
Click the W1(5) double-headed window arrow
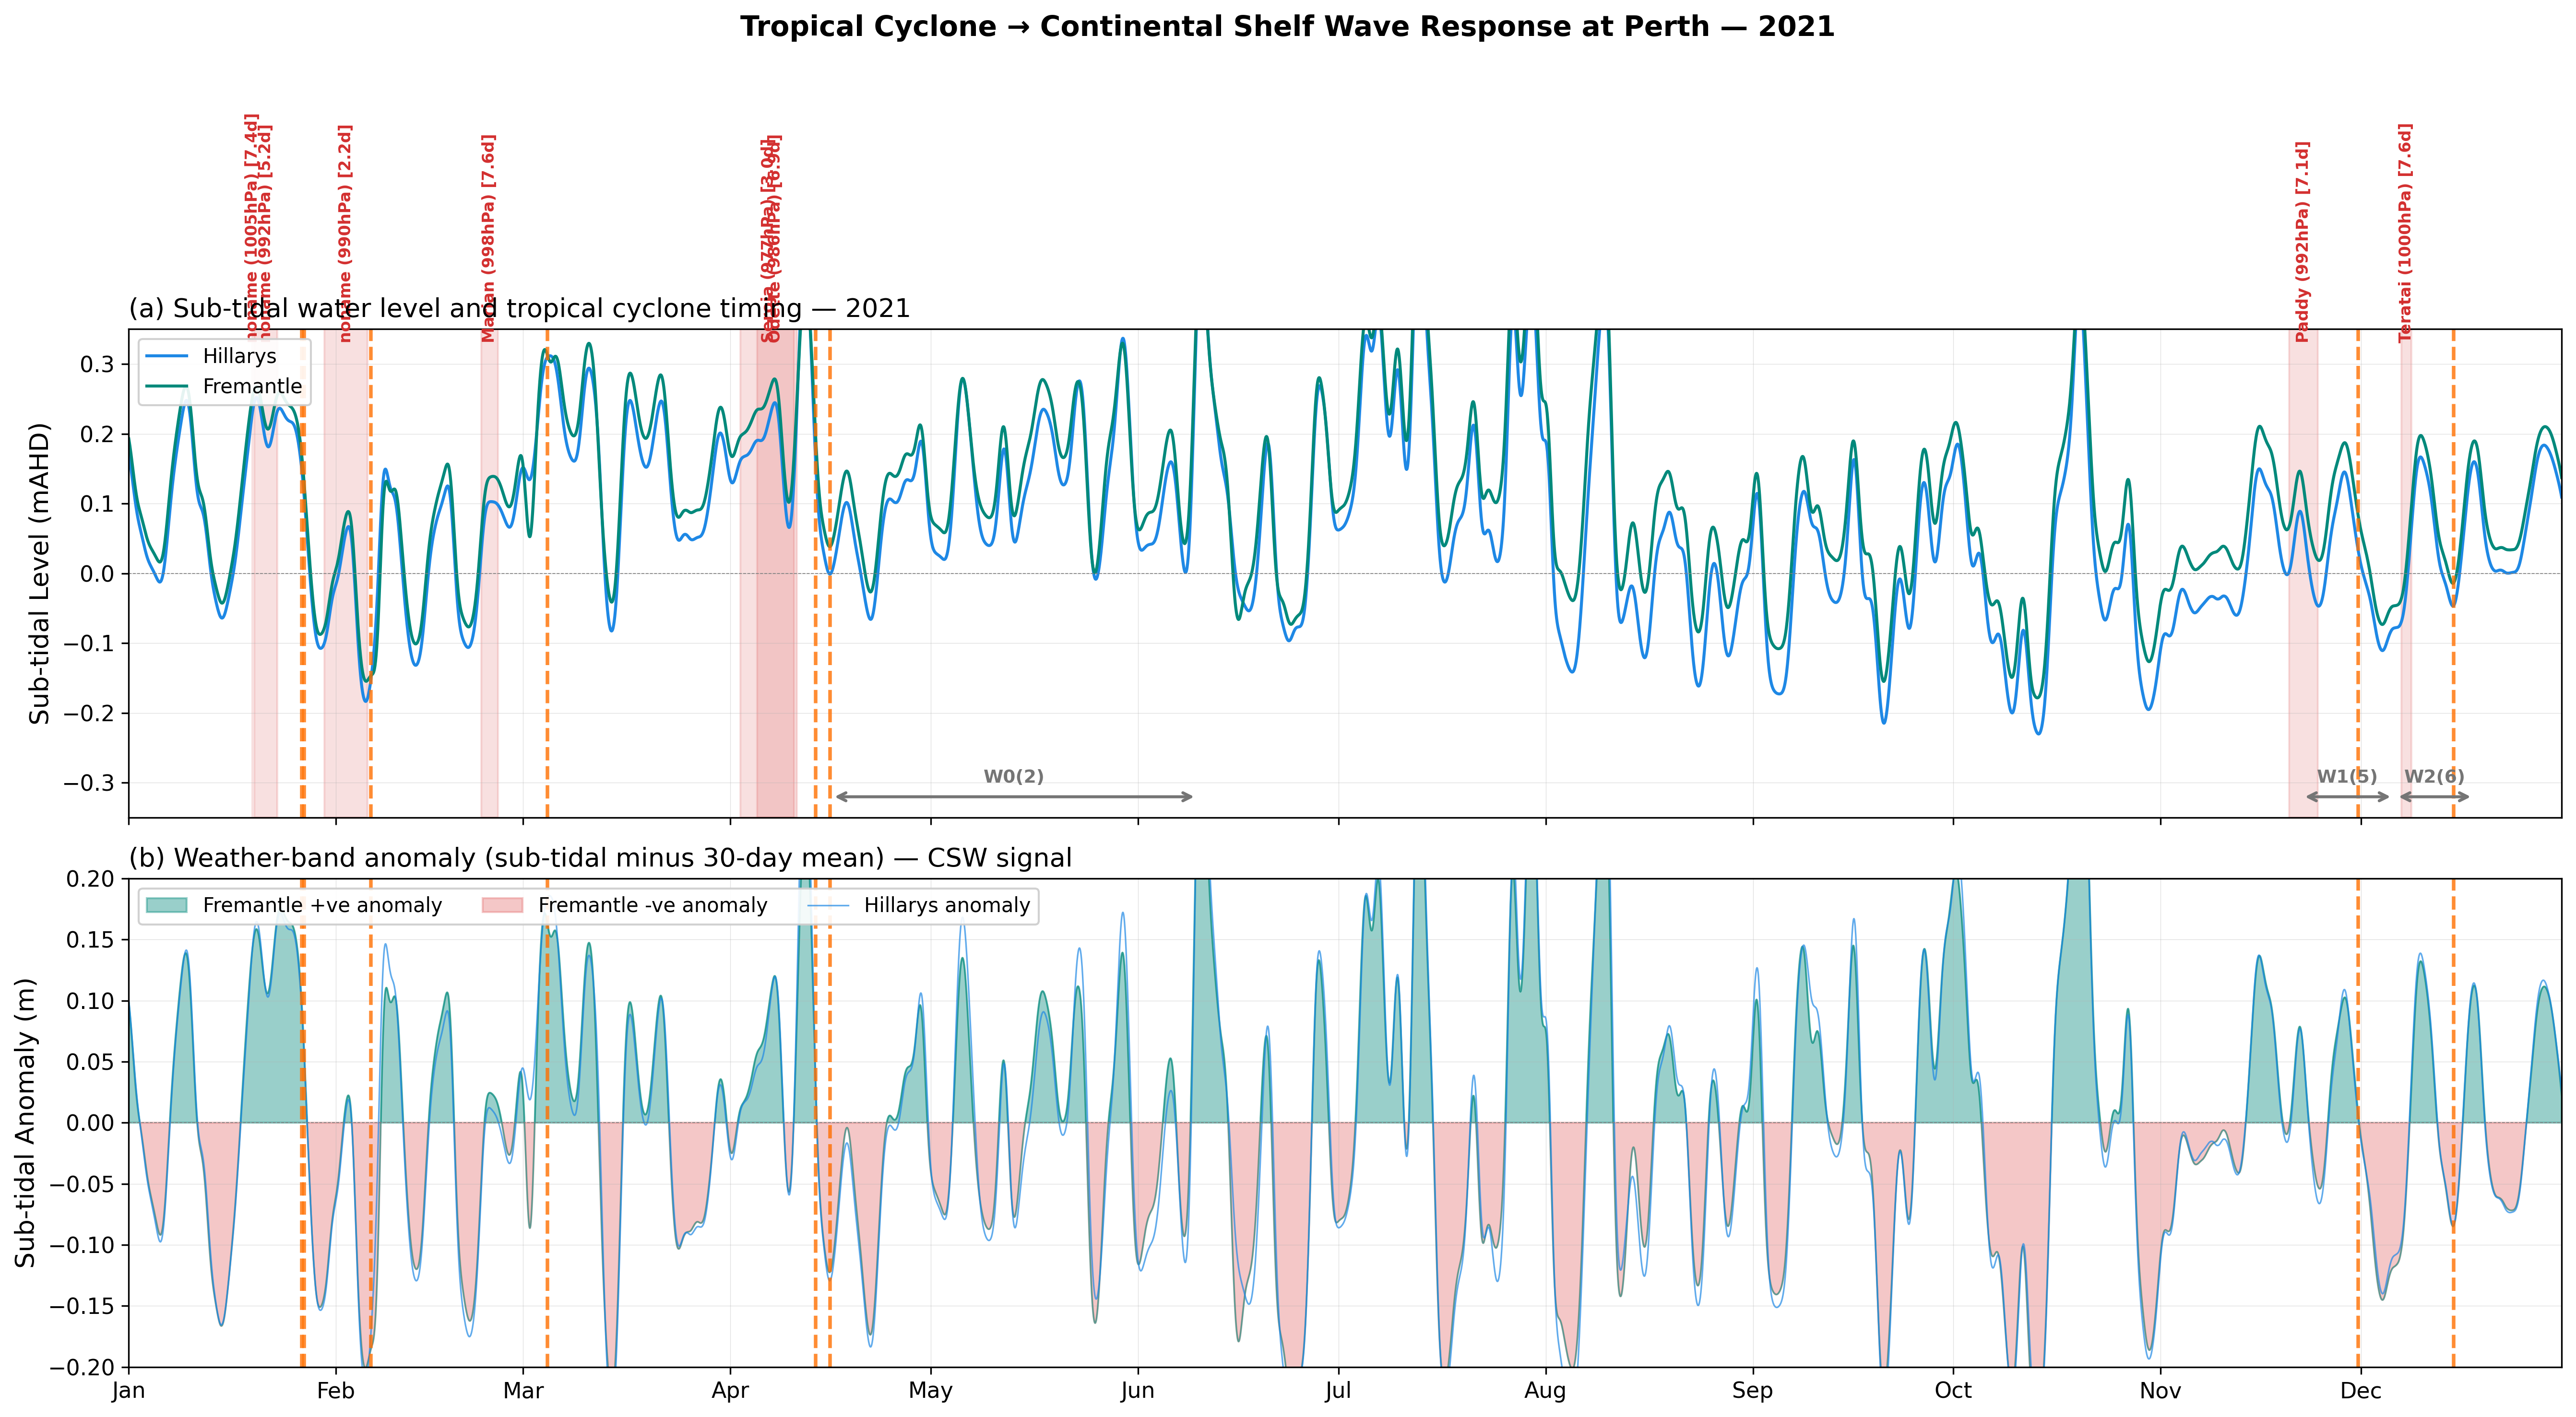coord(2347,796)
